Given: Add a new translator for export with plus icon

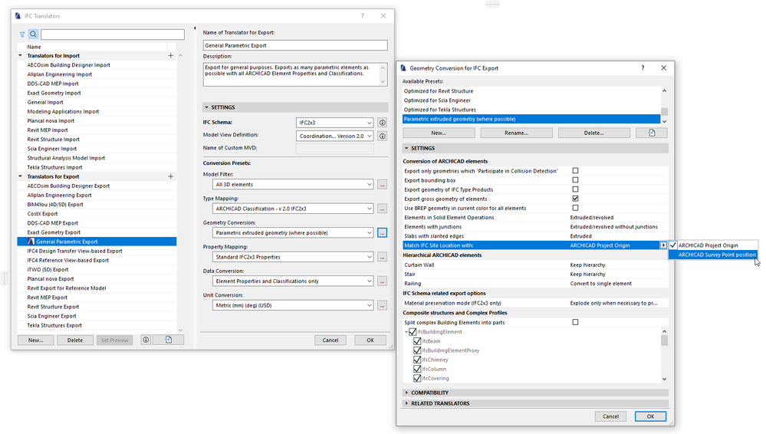Looking at the screenshot, I should 170,176.
